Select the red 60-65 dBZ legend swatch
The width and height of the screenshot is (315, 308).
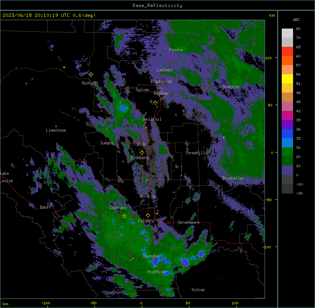pyautogui.click(x=287, y=52)
